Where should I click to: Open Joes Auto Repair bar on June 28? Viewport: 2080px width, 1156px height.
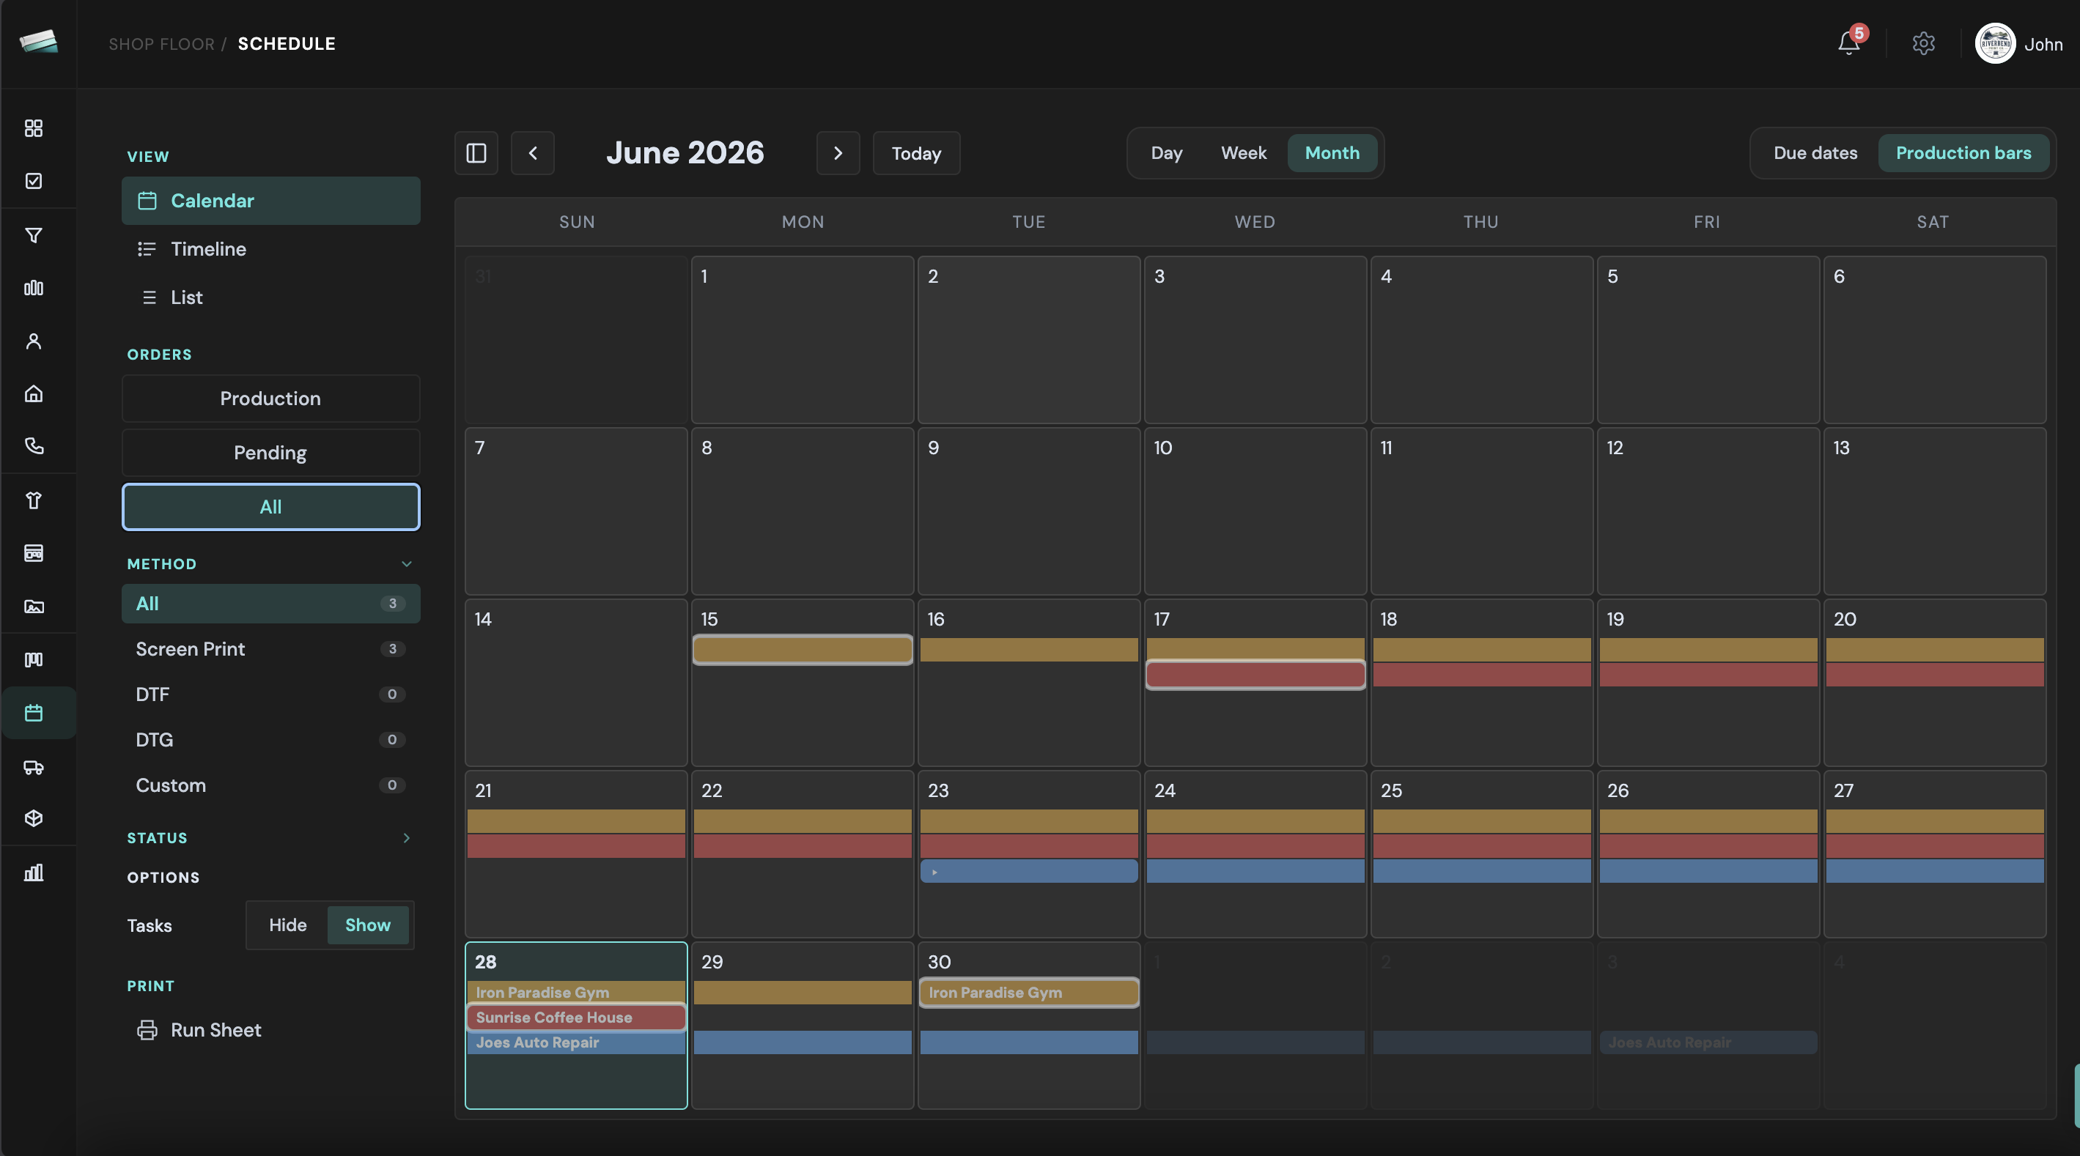click(x=576, y=1042)
